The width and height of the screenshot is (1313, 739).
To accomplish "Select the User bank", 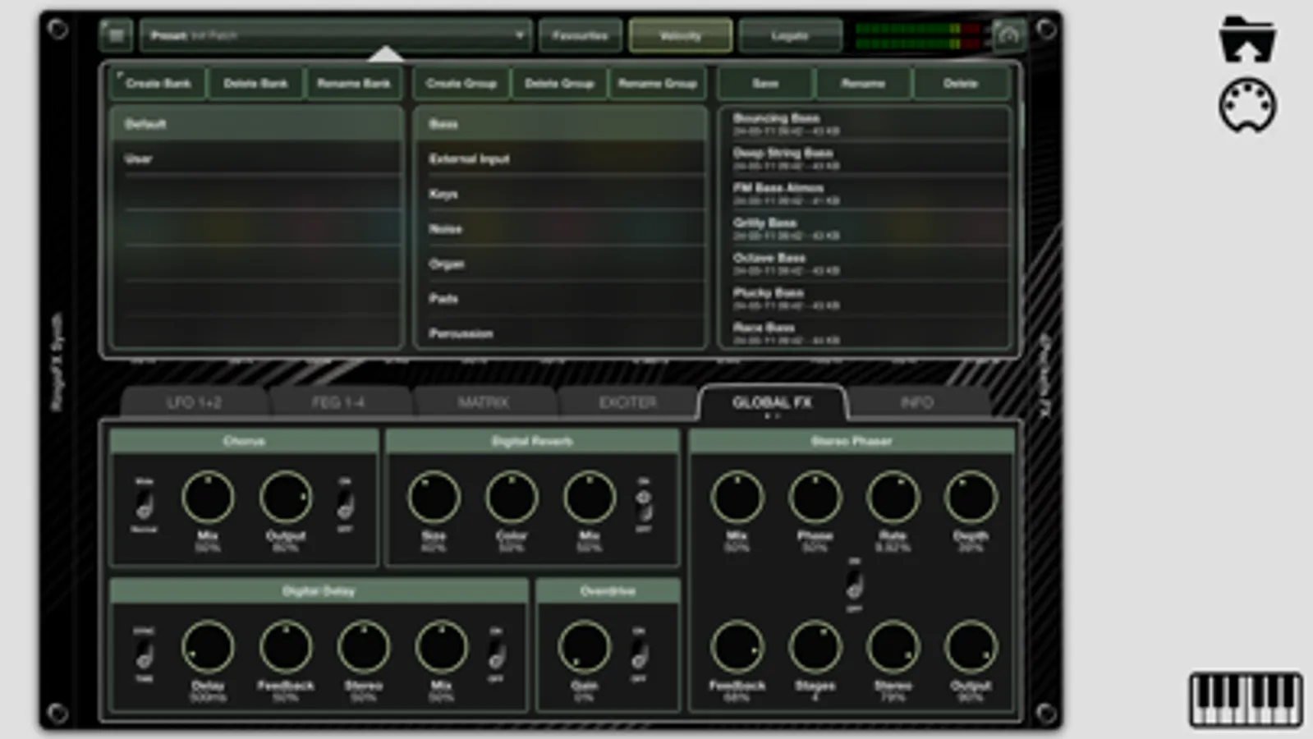I will click(256, 158).
